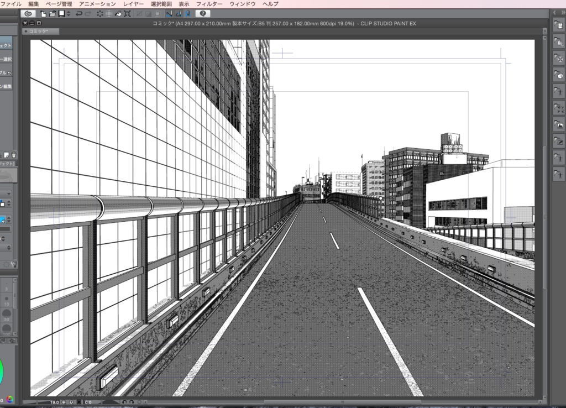
Task: Select the CLIP STUDIO logo icon in the toolbar
Action: tap(28, 13)
